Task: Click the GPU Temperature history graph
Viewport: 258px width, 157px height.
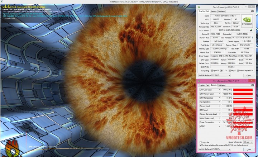Action: click(243, 98)
